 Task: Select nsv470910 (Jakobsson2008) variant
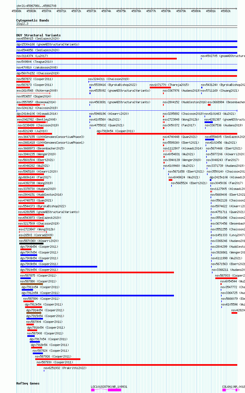37,67
